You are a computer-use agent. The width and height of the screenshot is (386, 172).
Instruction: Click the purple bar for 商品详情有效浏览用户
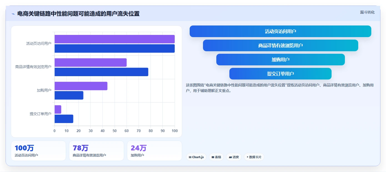tap(91, 63)
